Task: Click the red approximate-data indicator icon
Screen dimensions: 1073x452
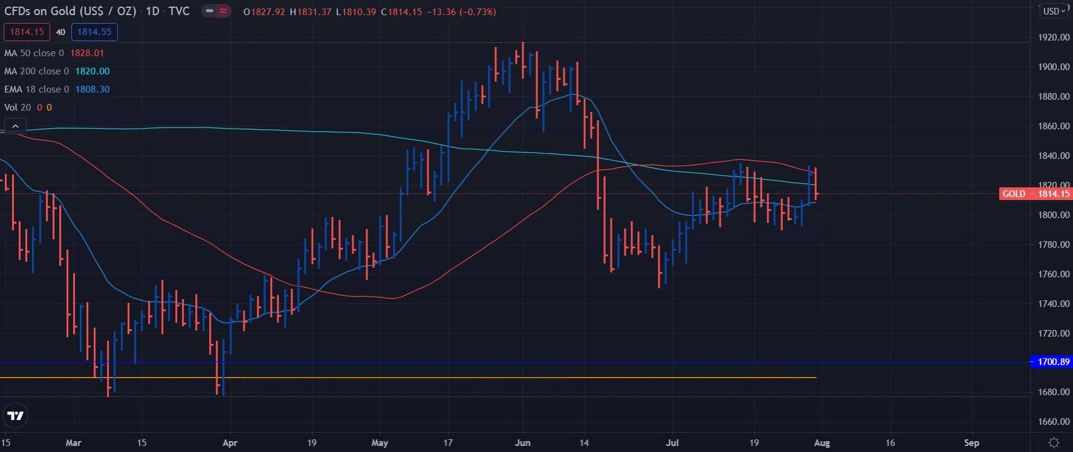Action: 224,11
